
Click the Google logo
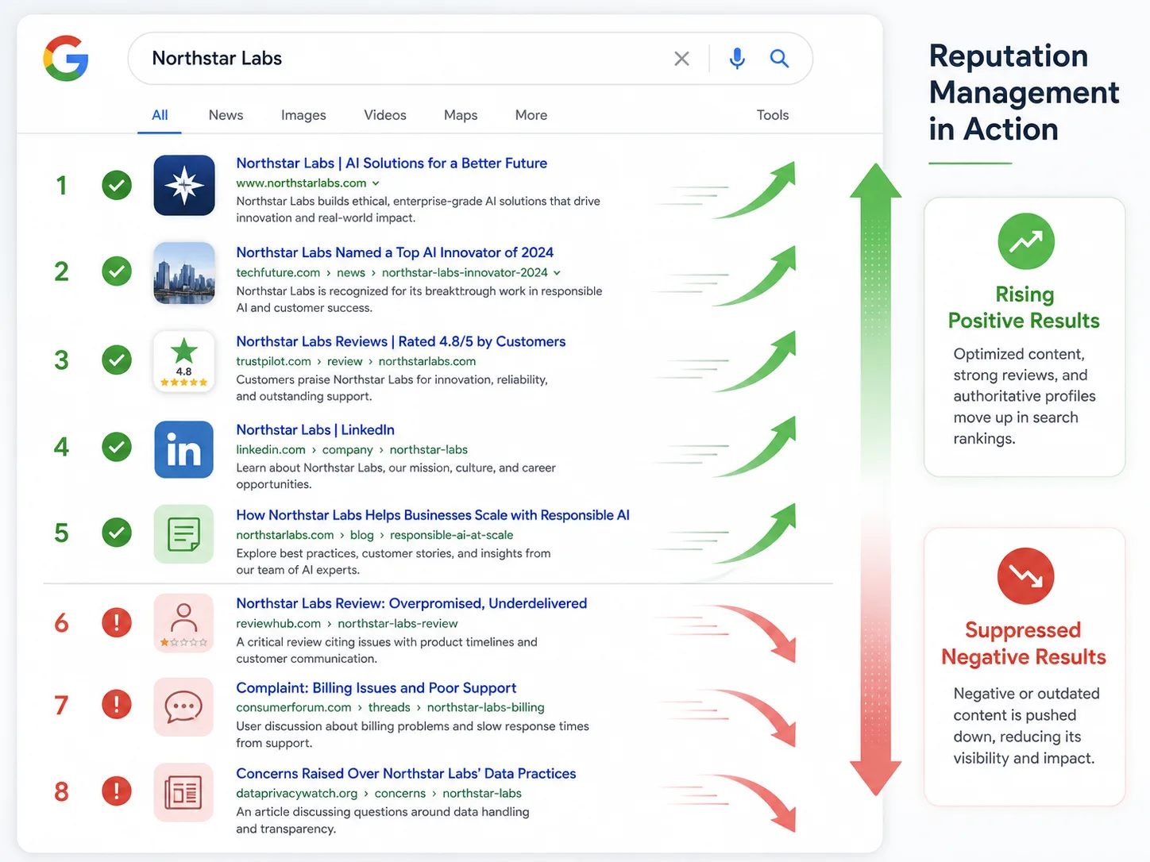66,58
